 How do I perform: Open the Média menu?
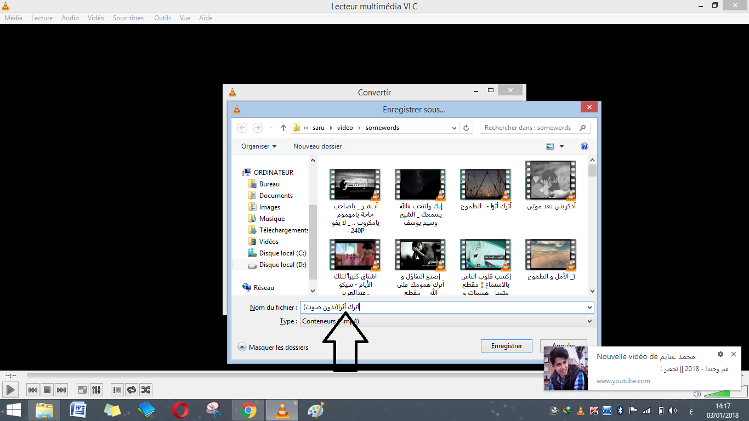[13, 18]
